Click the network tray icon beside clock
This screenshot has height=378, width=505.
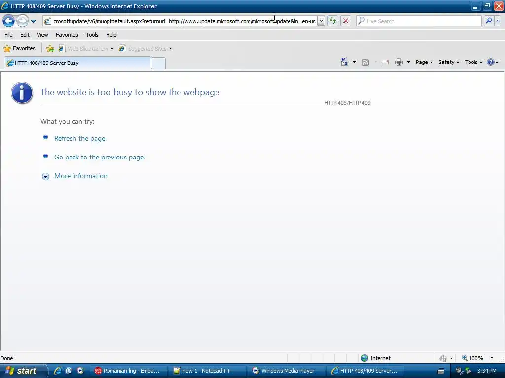468,371
